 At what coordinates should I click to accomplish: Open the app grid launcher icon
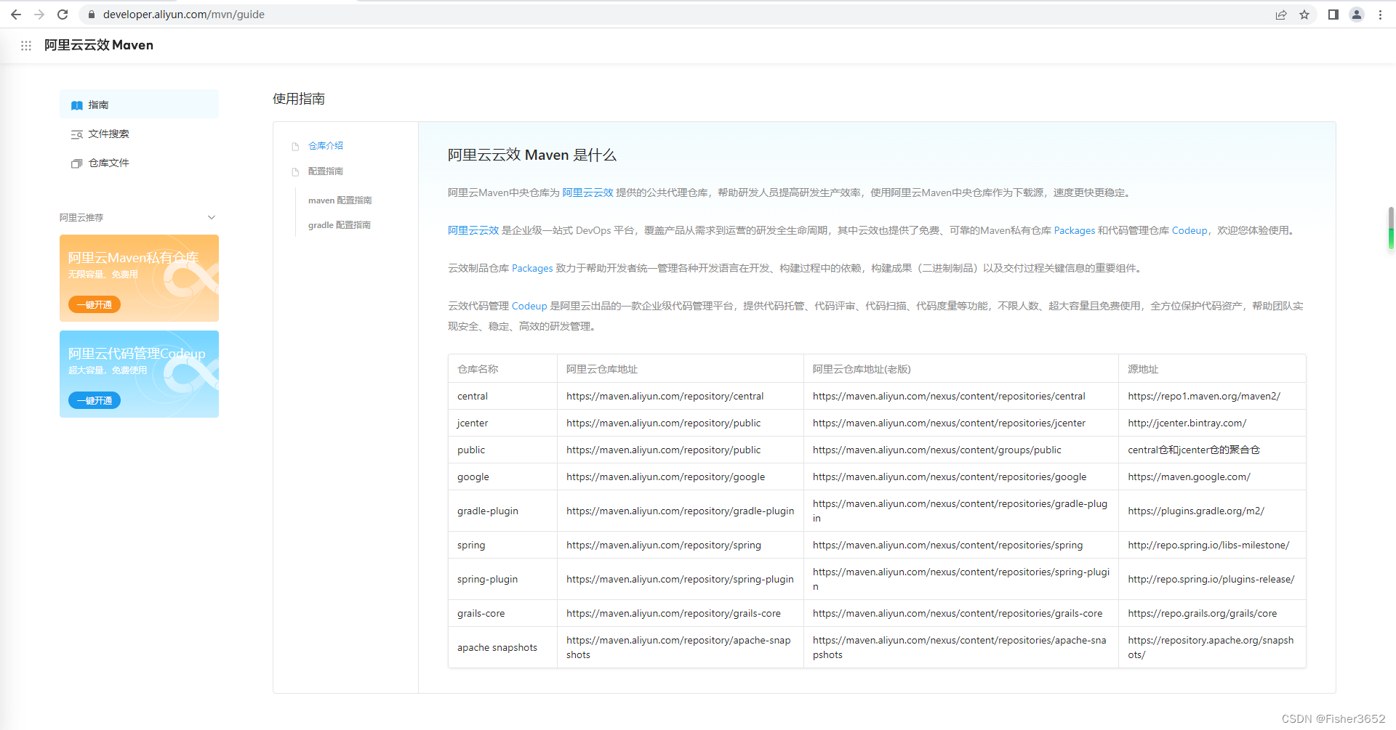pos(26,46)
